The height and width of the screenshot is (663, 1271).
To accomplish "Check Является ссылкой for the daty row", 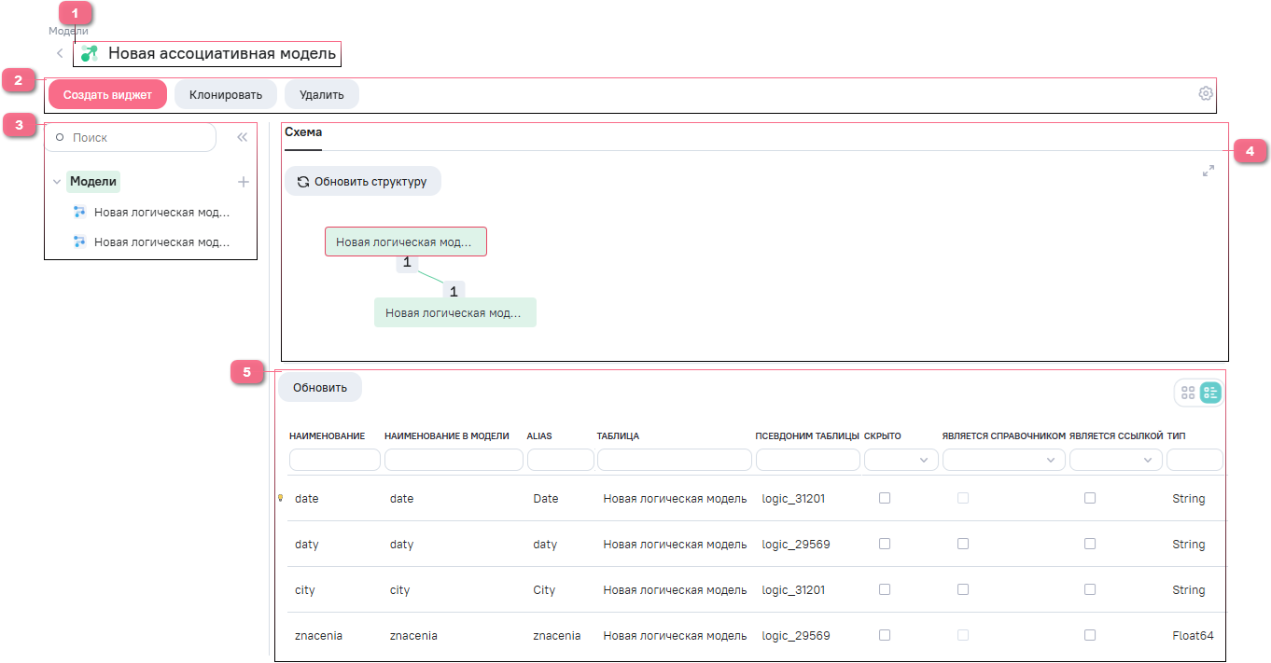I will pyautogui.click(x=1090, y=544).
